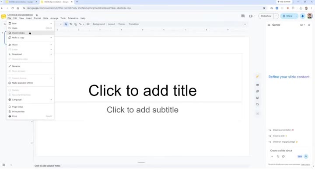Click the Slideshow button
The height and width of the screenshot is (170, 315).
(266, 16)
